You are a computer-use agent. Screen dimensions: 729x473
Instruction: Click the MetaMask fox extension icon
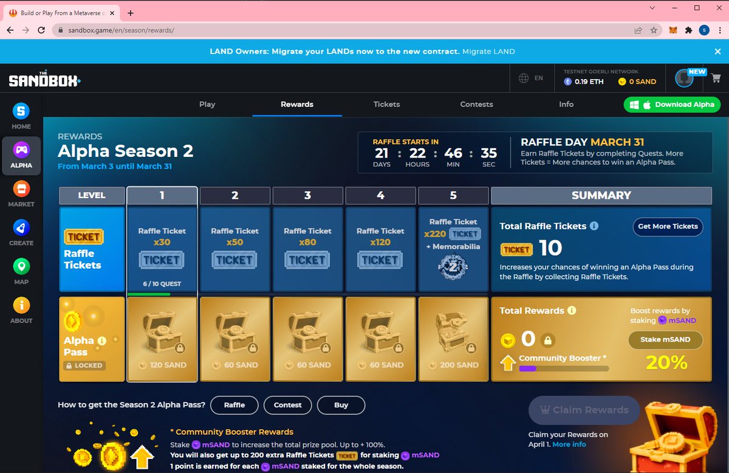pyautogui.click(x=673, y=30)
